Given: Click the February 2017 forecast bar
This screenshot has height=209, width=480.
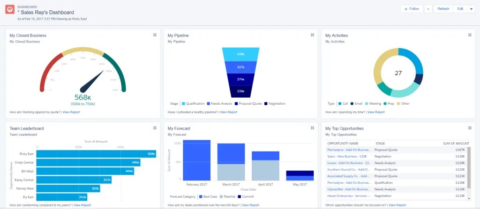Looking at the screenshot, I should coord(196,160).
